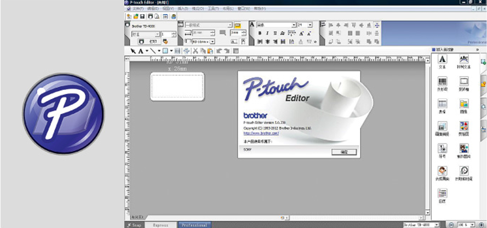This screenshot has width=487, height=228.
Task: Open the dropdown left of the copies field
Action: click(x=157, y=34)
